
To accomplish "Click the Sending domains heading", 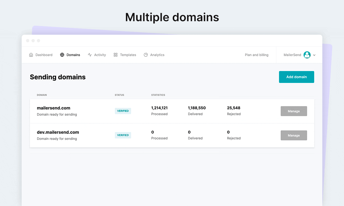I will 58,77.
